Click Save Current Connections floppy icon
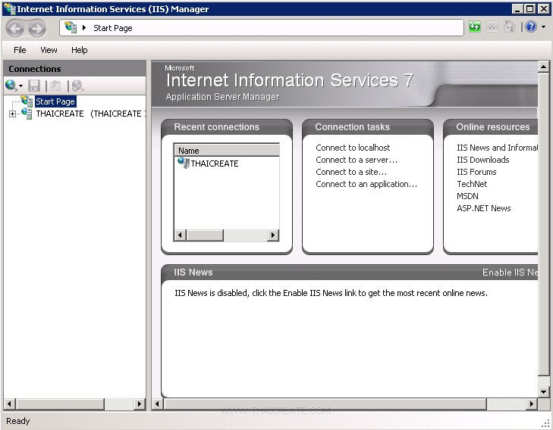Viewport: 553px width, 430px height. 34,86
